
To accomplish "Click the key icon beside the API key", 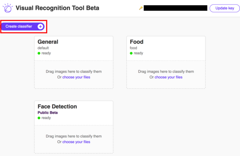I will click(141, 8).
